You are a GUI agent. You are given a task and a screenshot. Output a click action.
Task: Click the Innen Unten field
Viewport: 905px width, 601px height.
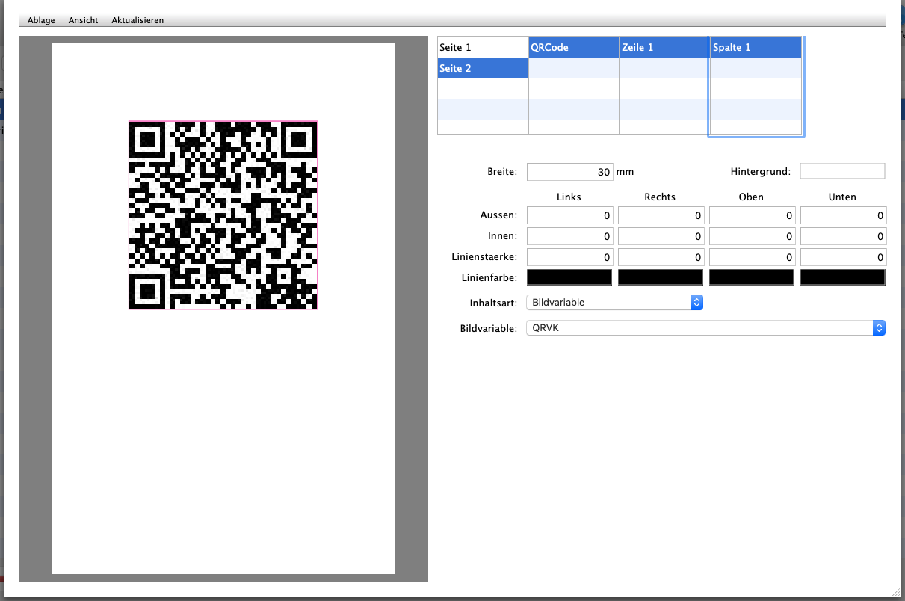tap(844, 236)
